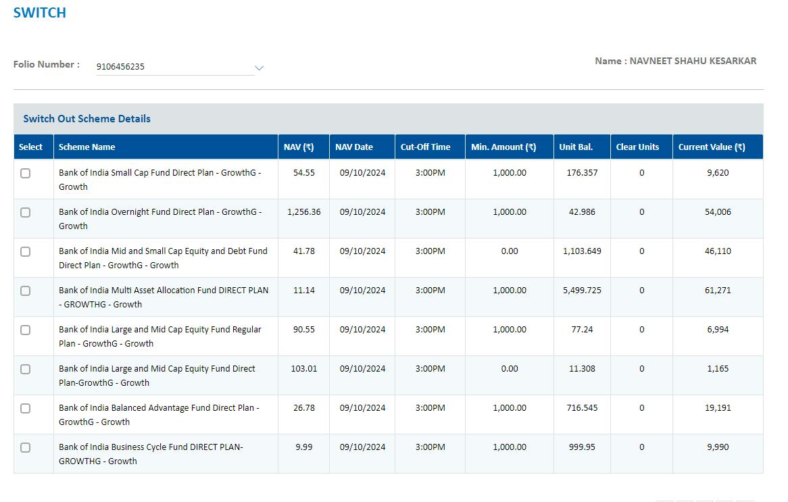Click current value 46,110
The image size is (788, 502).
coord(718,251)
